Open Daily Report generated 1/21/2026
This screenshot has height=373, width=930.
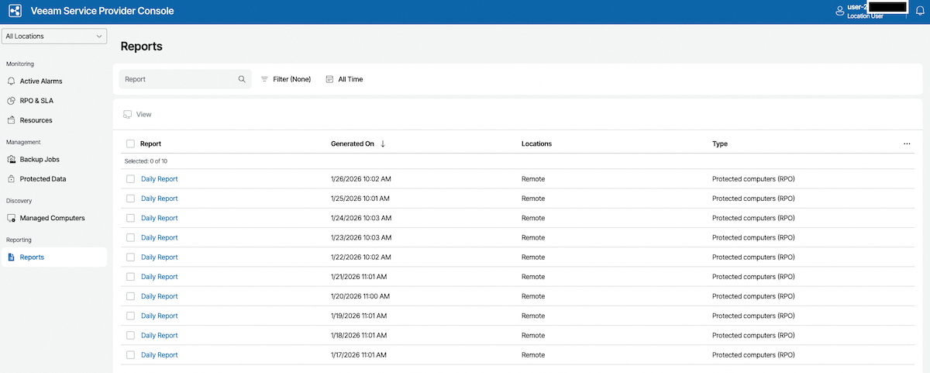click(159, 277)
